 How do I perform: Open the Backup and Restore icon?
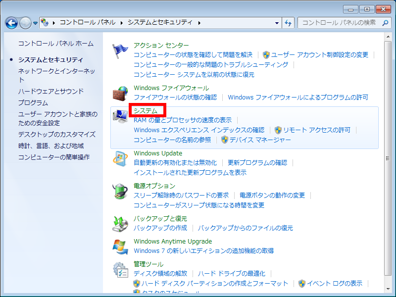pos(121,223)
